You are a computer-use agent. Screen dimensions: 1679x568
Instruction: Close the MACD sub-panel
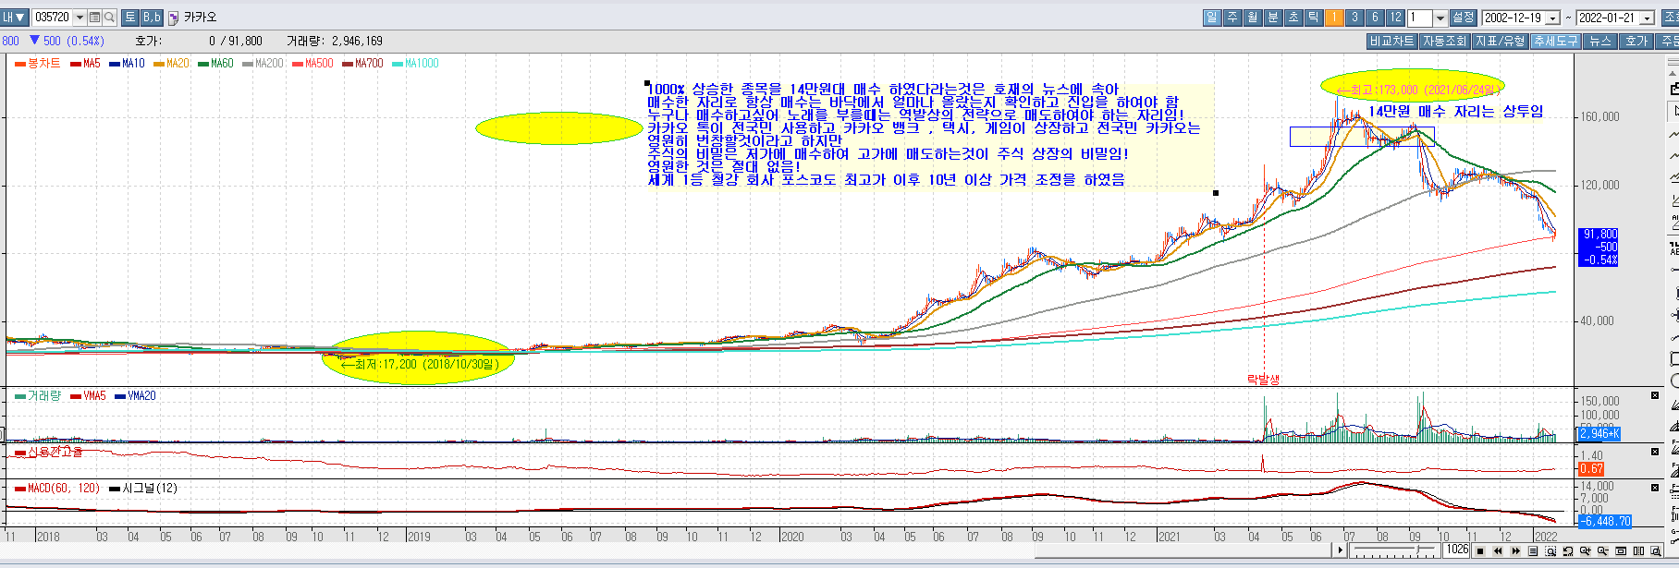1655,487
